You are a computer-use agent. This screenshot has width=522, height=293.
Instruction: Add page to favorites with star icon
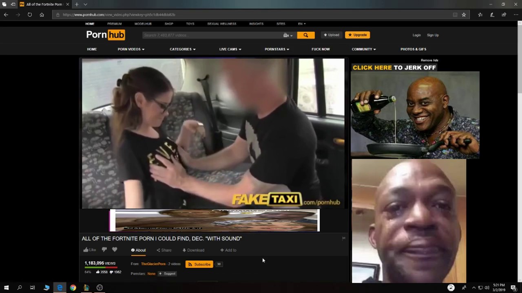[464, 15]
